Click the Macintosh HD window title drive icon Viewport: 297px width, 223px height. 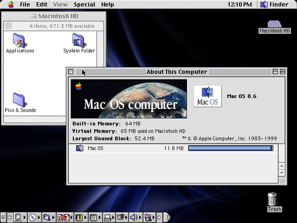click(x=33, y=16)
